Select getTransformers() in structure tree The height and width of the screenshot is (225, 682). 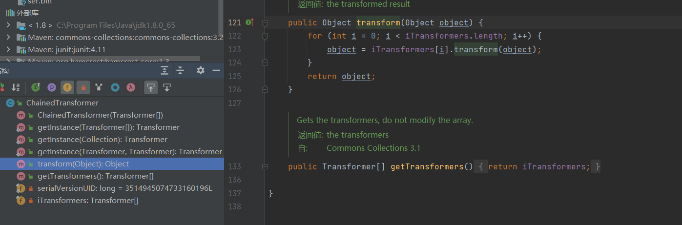(95, 176)
